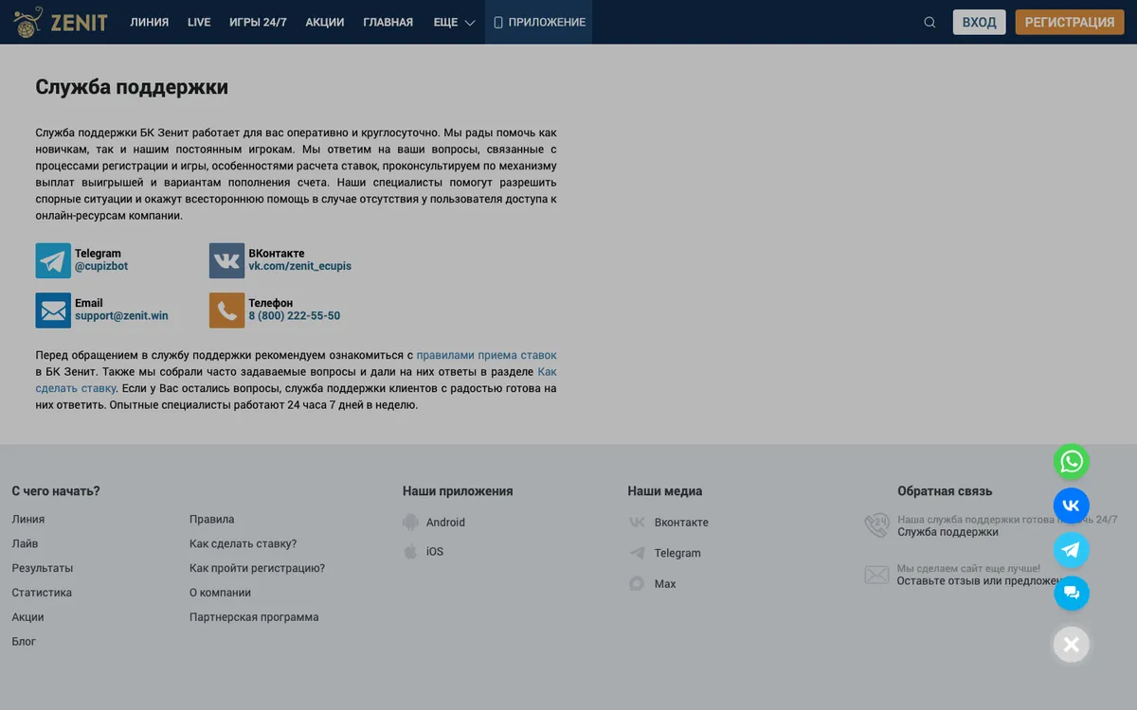Click the РЕГИСТРАЦИЯ button

click(1070, 23)
